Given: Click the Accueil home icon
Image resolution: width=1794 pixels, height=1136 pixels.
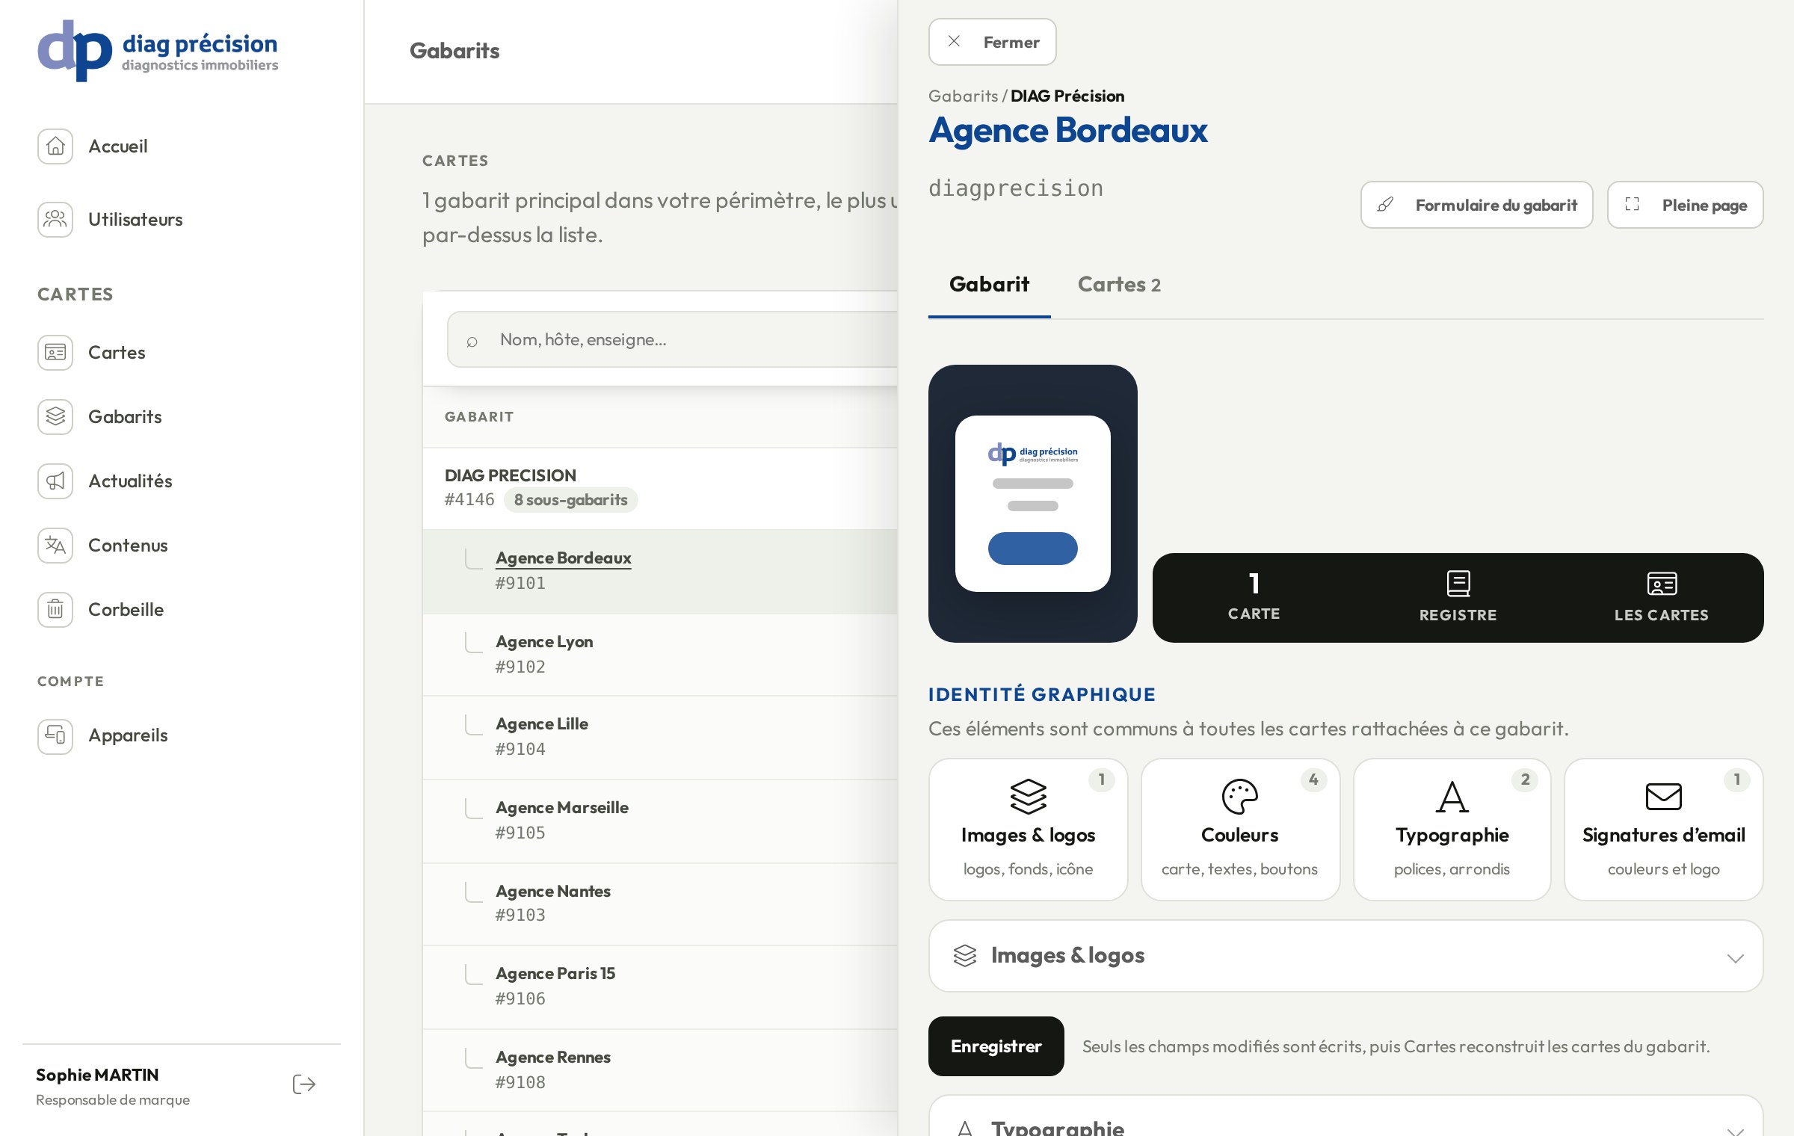Looking at the screenshot, I should (55, 146).
